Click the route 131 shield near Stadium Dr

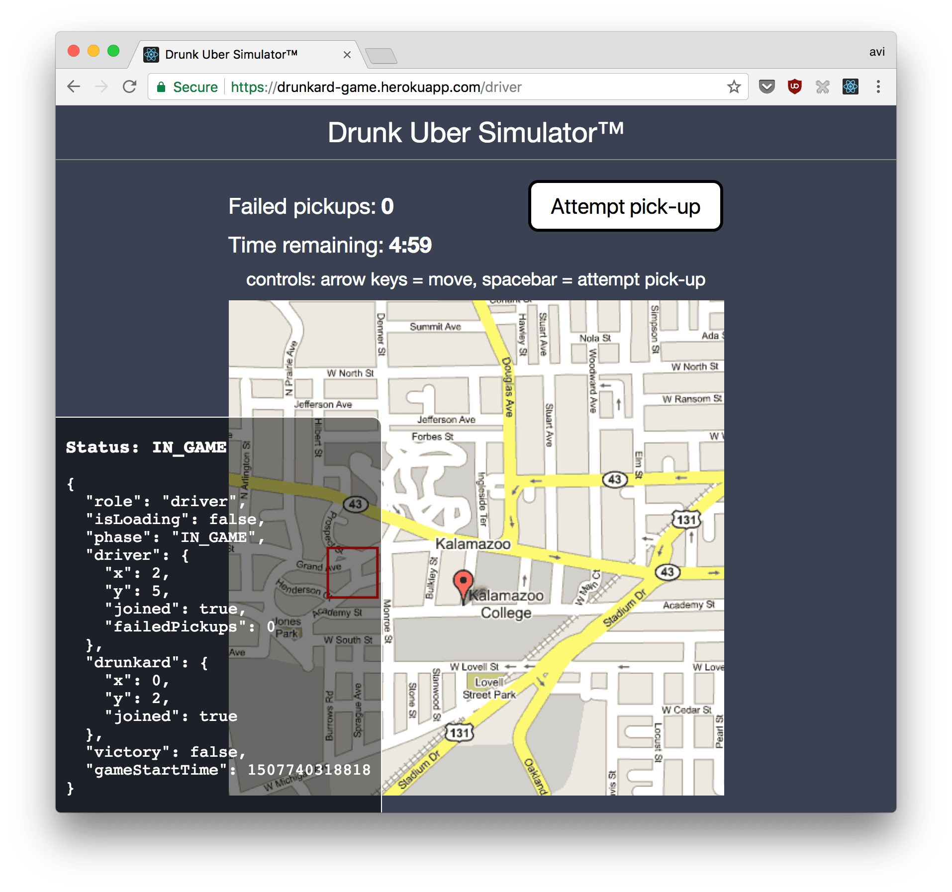(x=459, y=732)
